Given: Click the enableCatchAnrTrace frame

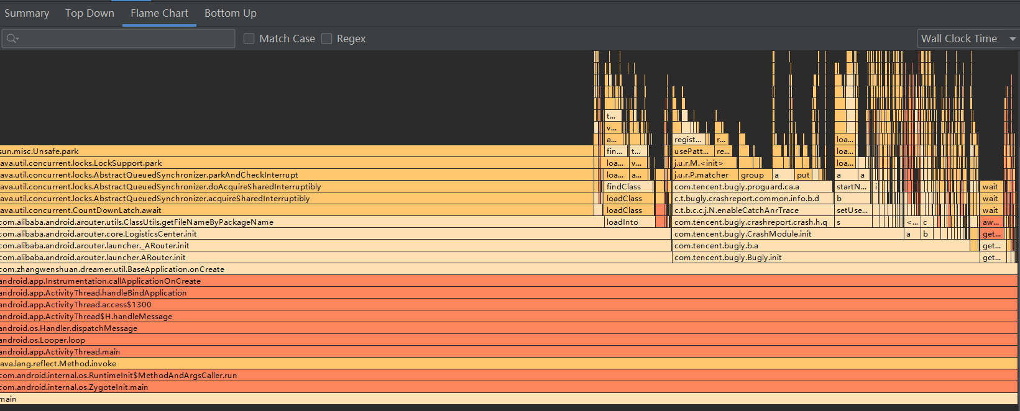Looking at the screenshot, I should [x=753, y=210].
